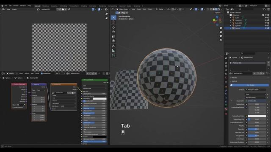The image size is (271, 152).
Task: Click the Subsurface Color swatch in properties panel
Action: pyautogui.click(x=257, y=116)
